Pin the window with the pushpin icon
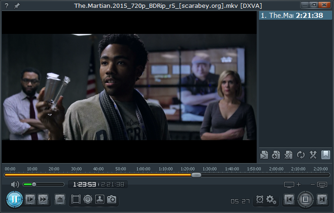Screen dimensions: 334x213 click(17, 6)
